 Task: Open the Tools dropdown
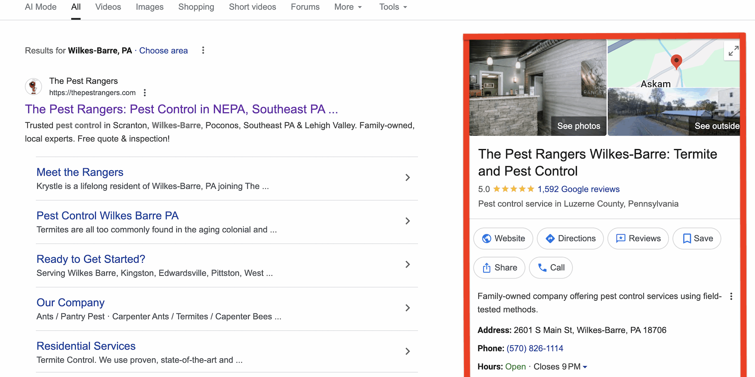point(393,7)
